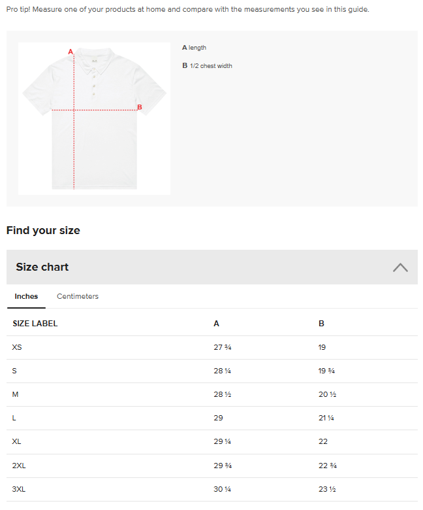Viewport: 423px width, 510px height.
Task: Click the red A marker on shirt
Action: pyautogui.click(x=70, y=51)
